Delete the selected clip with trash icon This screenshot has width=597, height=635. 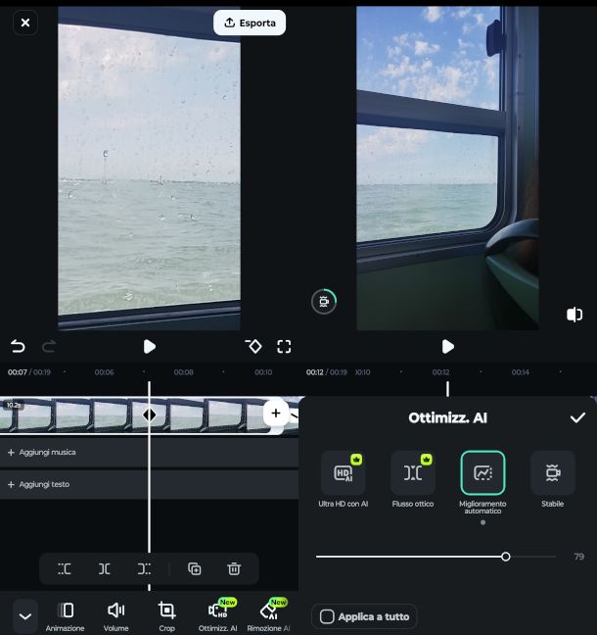click(234, 569)
